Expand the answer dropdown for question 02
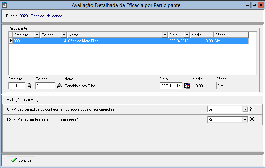The height and width of the screenshot is (168, 265). [245, 120]
